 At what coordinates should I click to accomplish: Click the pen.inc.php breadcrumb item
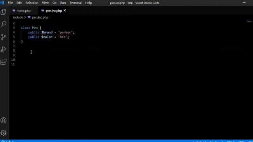coord(40,17)
